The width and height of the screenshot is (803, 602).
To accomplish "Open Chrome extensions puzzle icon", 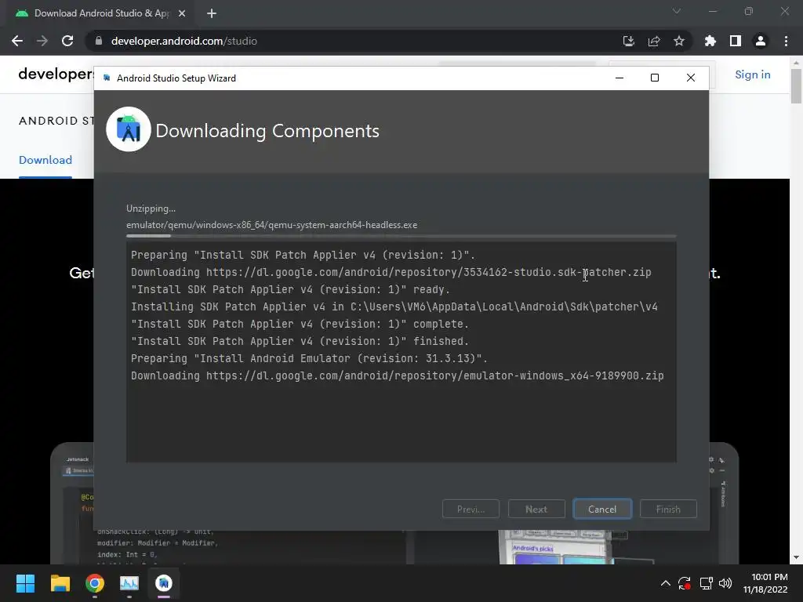I will pos(710,41).
